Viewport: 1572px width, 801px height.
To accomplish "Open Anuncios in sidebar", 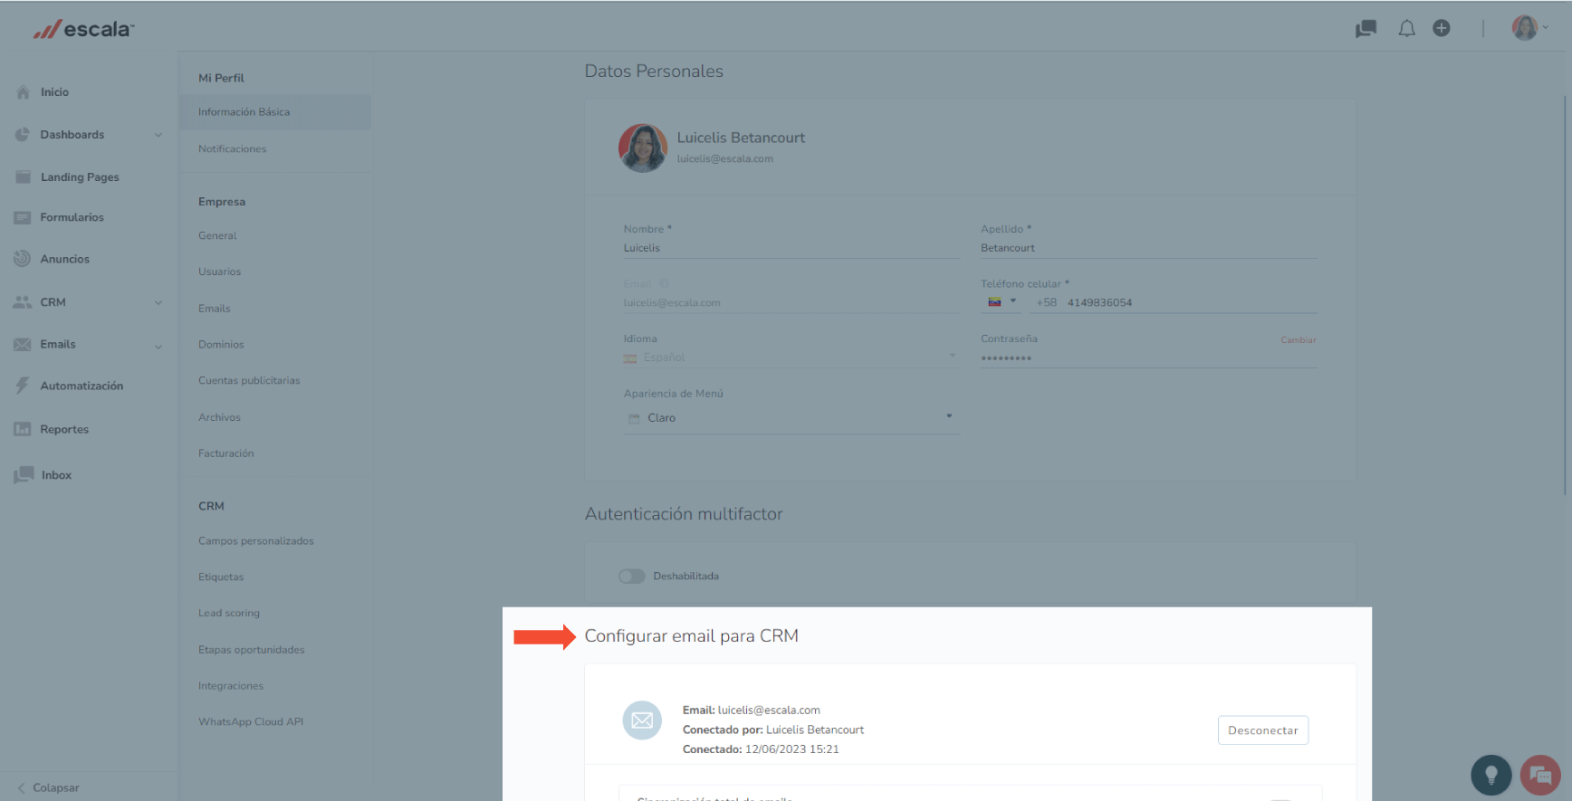I will click(x=65, y=259).
